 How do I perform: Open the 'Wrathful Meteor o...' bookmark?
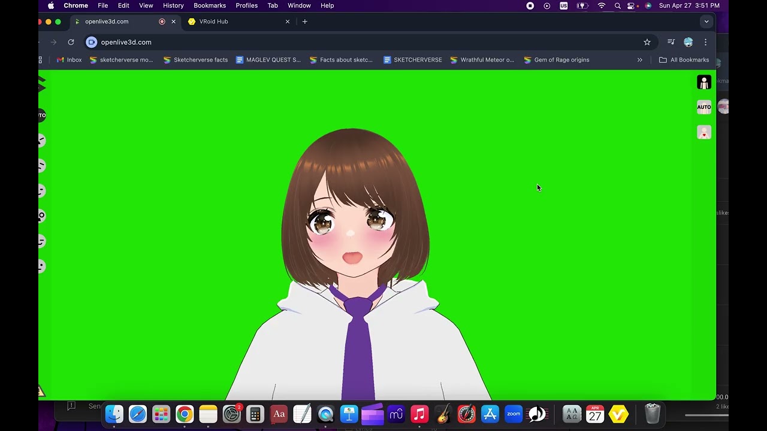(482, 60)
